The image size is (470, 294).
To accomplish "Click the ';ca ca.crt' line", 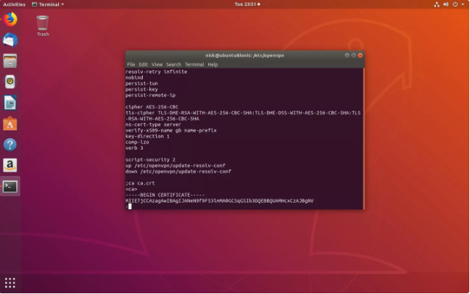I will point(140,183).
